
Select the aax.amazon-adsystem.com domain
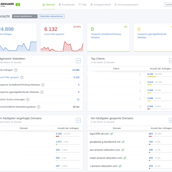point(105,150)
